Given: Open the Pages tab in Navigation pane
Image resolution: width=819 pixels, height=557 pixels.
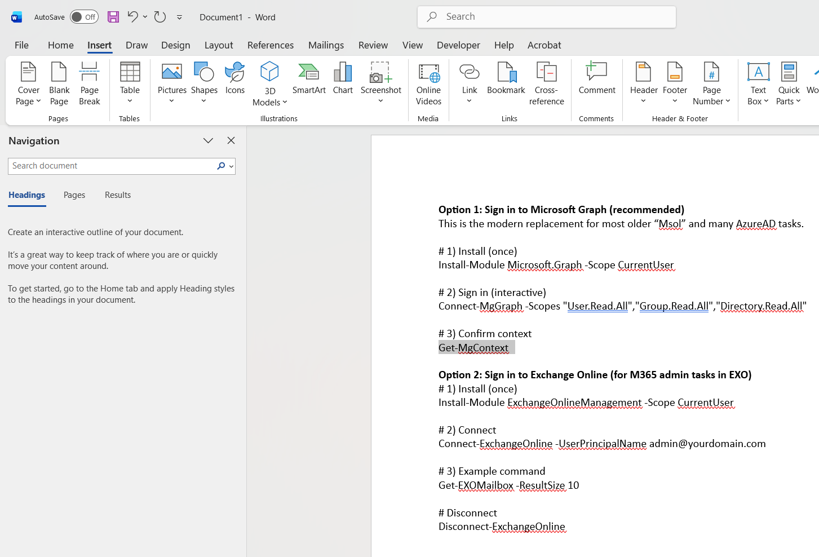Looking at the screenshot, I should click(x=74, y=194).
